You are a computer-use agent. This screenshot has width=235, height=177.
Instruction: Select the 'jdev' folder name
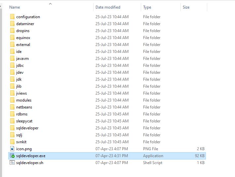(20, 72)
